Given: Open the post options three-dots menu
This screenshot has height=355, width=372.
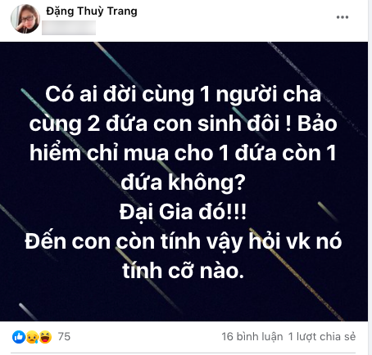Looking at the screenshot, I should click(x=343, y=17).
